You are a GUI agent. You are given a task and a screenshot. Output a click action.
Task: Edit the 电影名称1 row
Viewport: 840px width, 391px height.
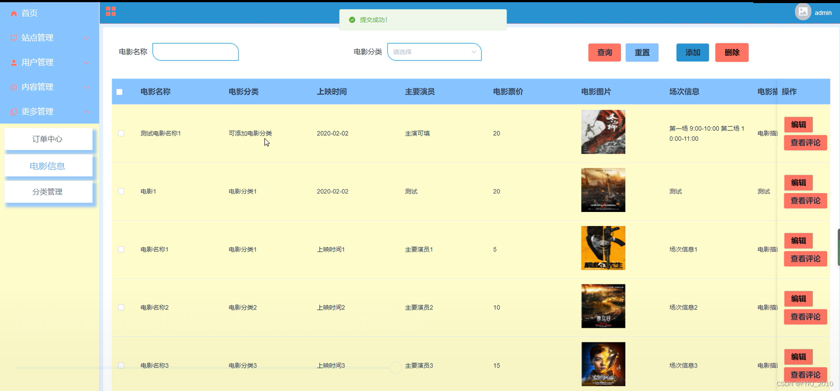pyautogui.click(x=799, y=240)
